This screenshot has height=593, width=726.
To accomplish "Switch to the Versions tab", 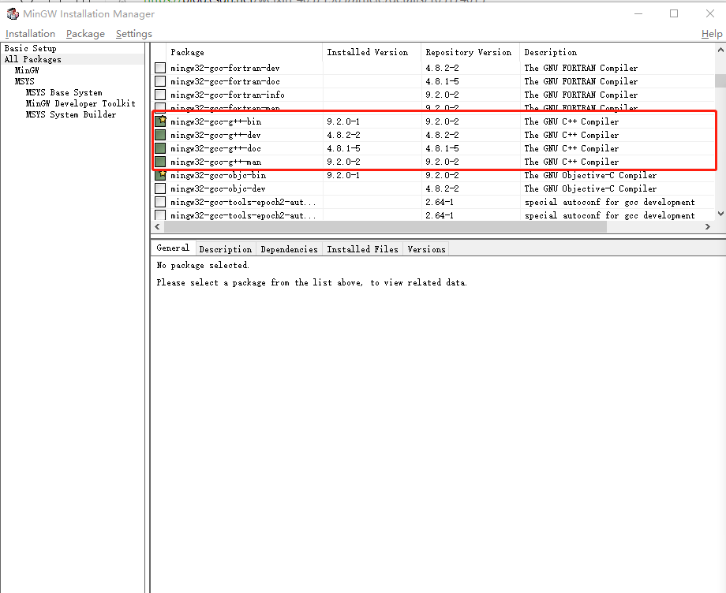I will (x=426, y=249).
